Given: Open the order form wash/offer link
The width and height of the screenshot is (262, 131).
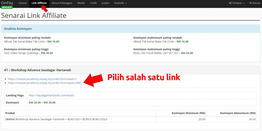Looking at the screenshot, I should pos(45,83).
